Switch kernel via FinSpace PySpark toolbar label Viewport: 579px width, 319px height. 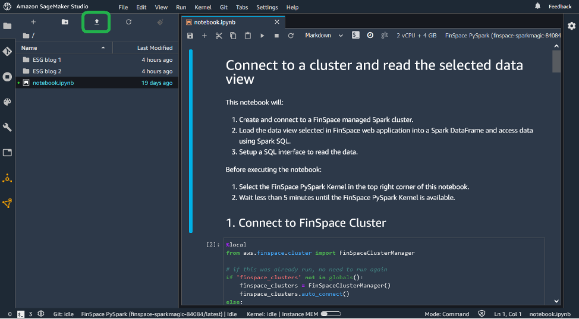502,36
